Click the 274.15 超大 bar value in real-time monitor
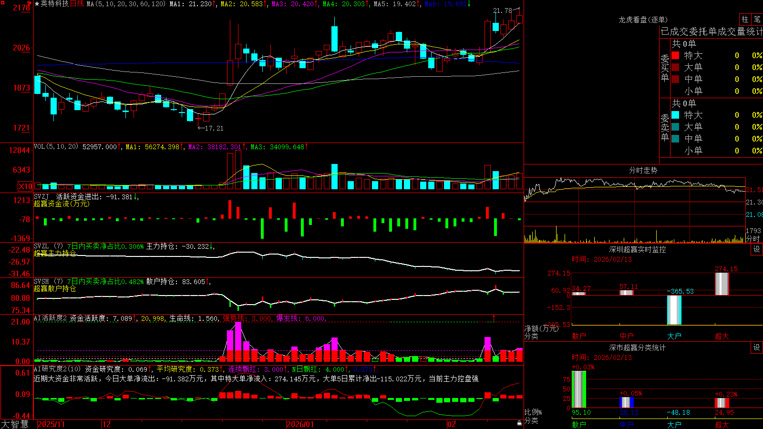763x429 pixels. pyautogui.click(x=726, y=269)
